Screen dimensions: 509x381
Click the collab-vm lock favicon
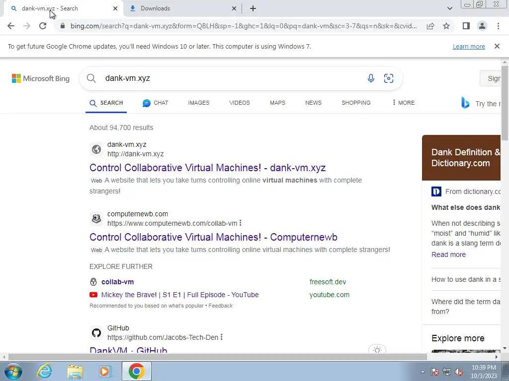coord(93,282)
